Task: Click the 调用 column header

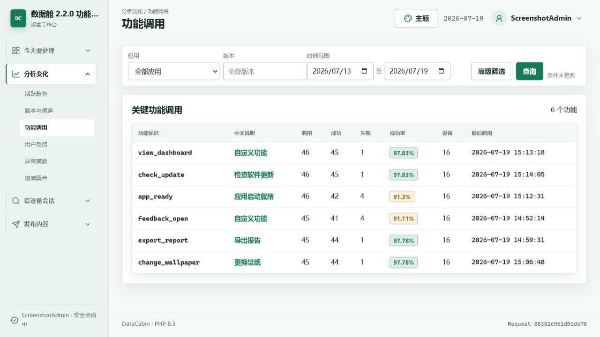Action: coord(307,133)
